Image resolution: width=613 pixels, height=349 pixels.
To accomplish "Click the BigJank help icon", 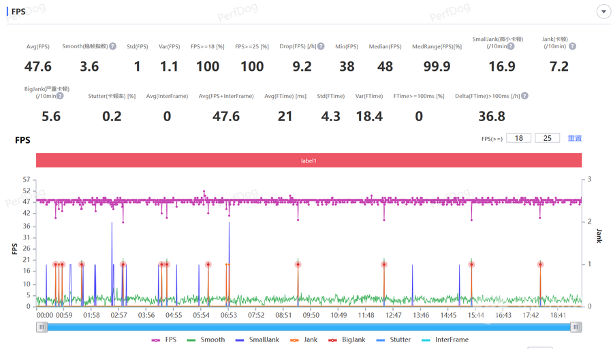I will pyautogui.click(x=60, y=96).
